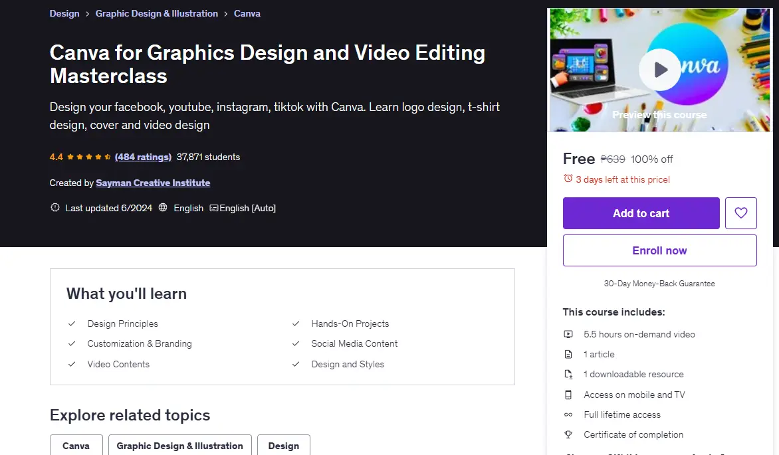Click the 'Design and Styles' learning item

coord(348,364)
